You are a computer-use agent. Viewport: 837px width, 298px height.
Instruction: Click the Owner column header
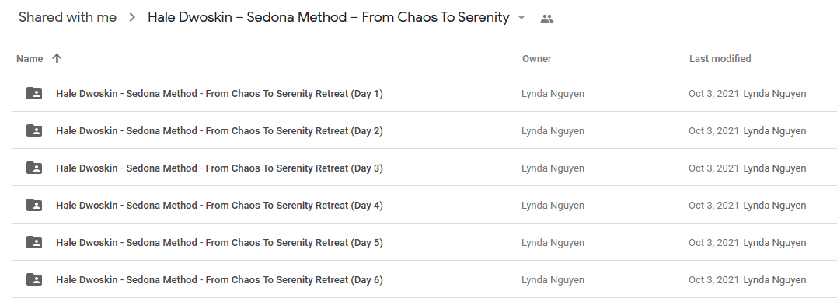[536, 59]
